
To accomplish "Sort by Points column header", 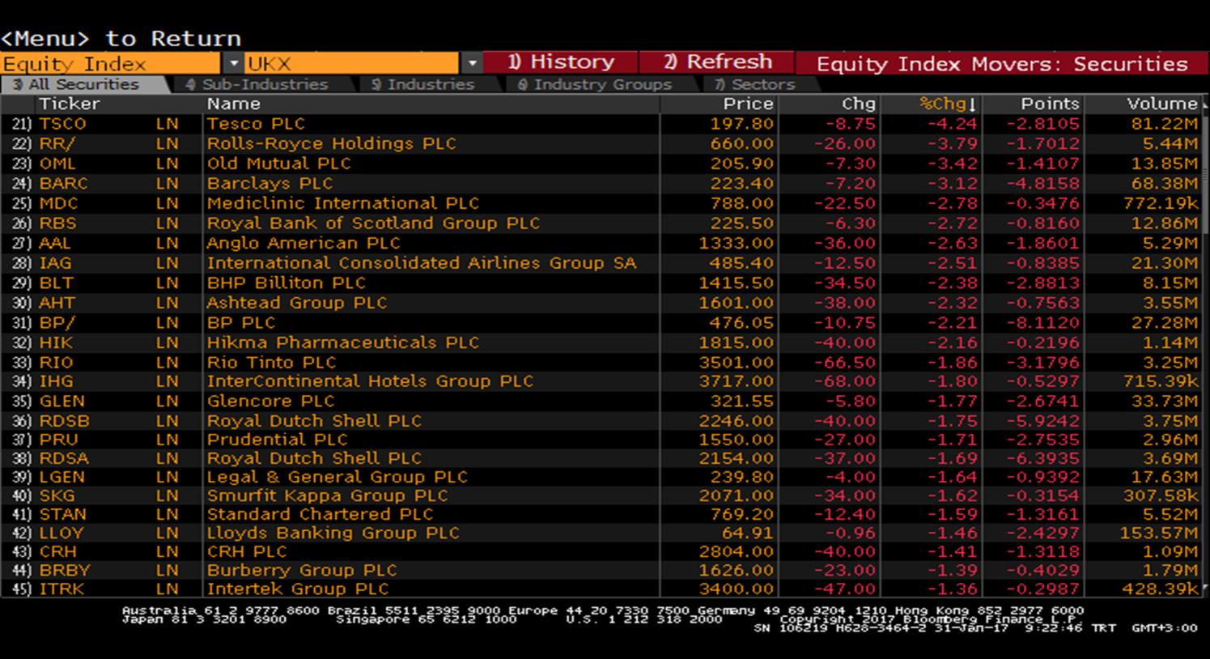I will click(1050, 104).
